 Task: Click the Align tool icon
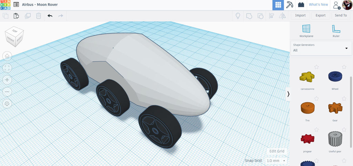tap(272, 16)
